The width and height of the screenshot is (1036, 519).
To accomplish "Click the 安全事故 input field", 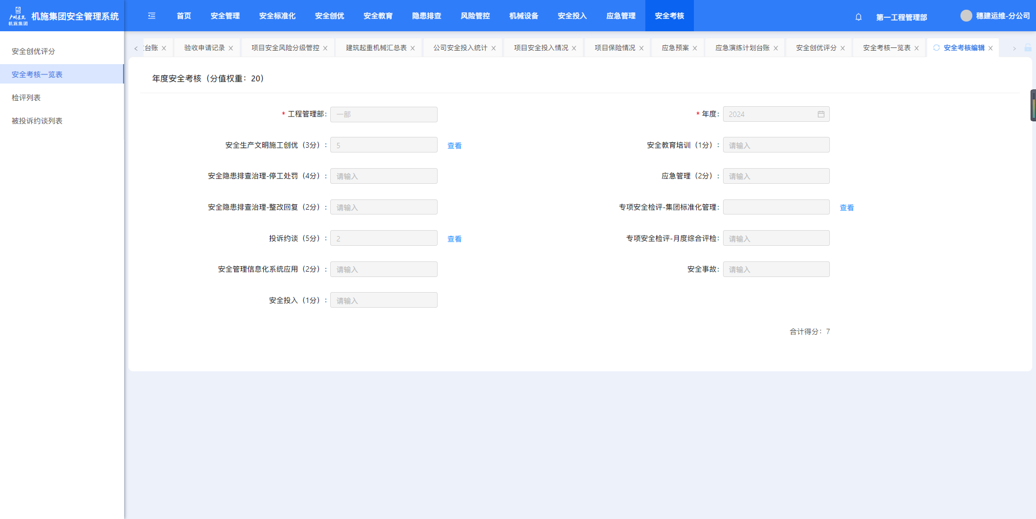I will click(776, 269).
